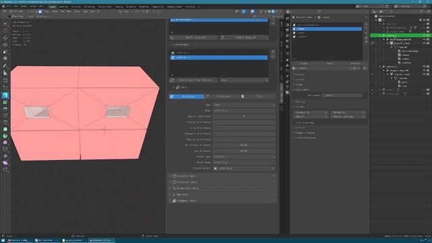
Task: Toggle eye for second interior object row
Action: [425, 67]
